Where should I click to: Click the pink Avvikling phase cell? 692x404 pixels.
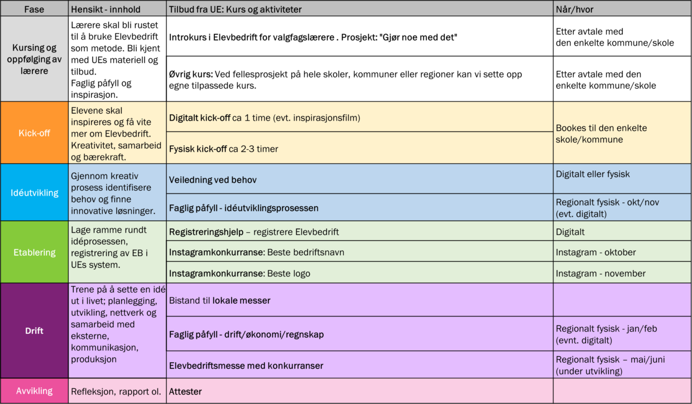click(x=34, y=391)
